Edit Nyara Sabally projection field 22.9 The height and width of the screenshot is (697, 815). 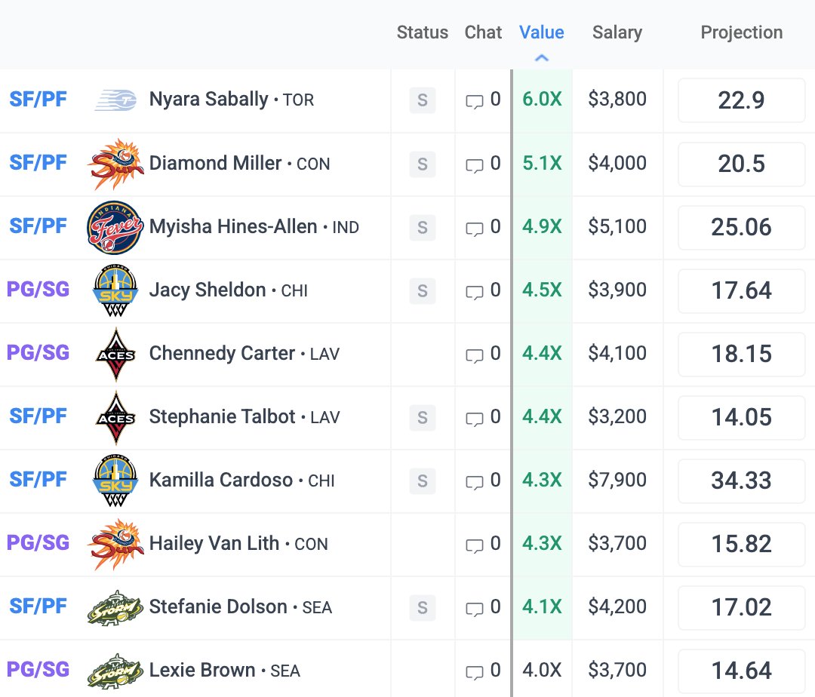tap(741, 100)
